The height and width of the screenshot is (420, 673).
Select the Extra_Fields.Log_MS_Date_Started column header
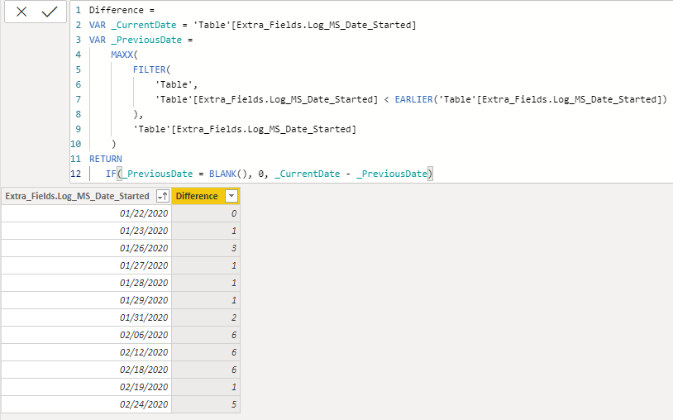coord(77,196)
